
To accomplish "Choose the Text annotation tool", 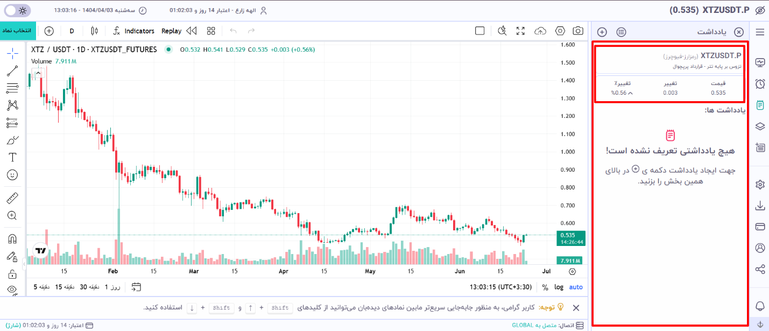I will pyautogui.click(x=13, y=158).
